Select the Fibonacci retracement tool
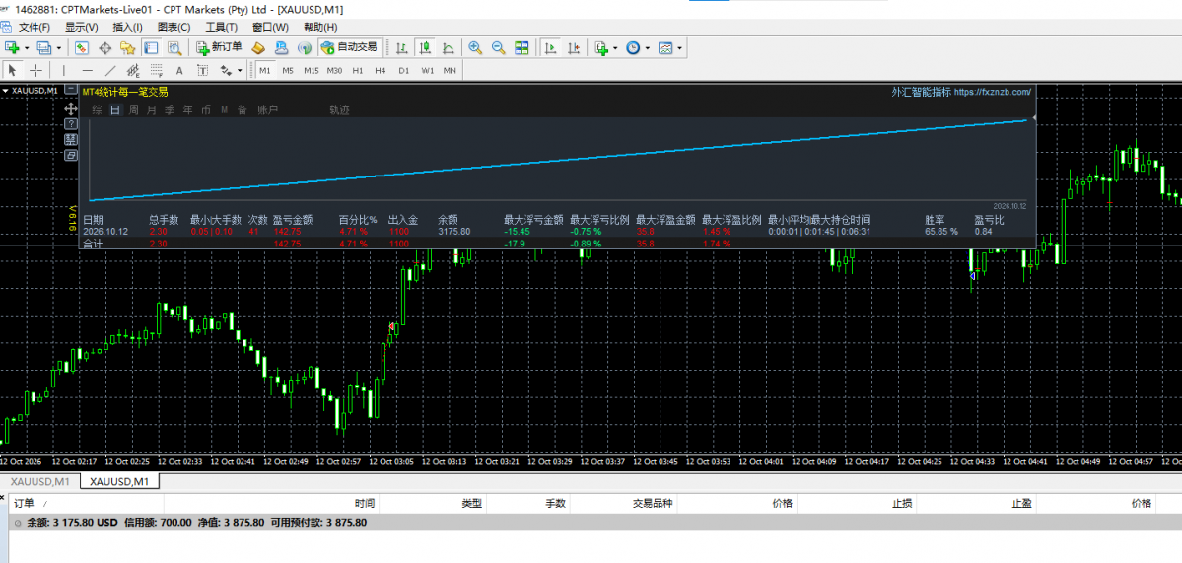 (157, 70)
